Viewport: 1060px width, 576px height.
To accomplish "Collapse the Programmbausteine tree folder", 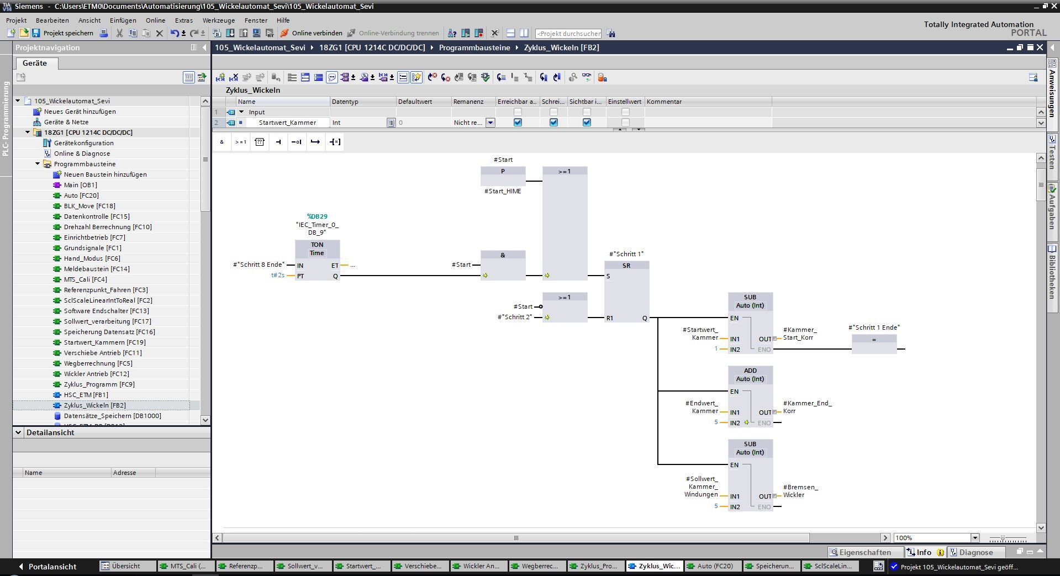I will [38, 164].
